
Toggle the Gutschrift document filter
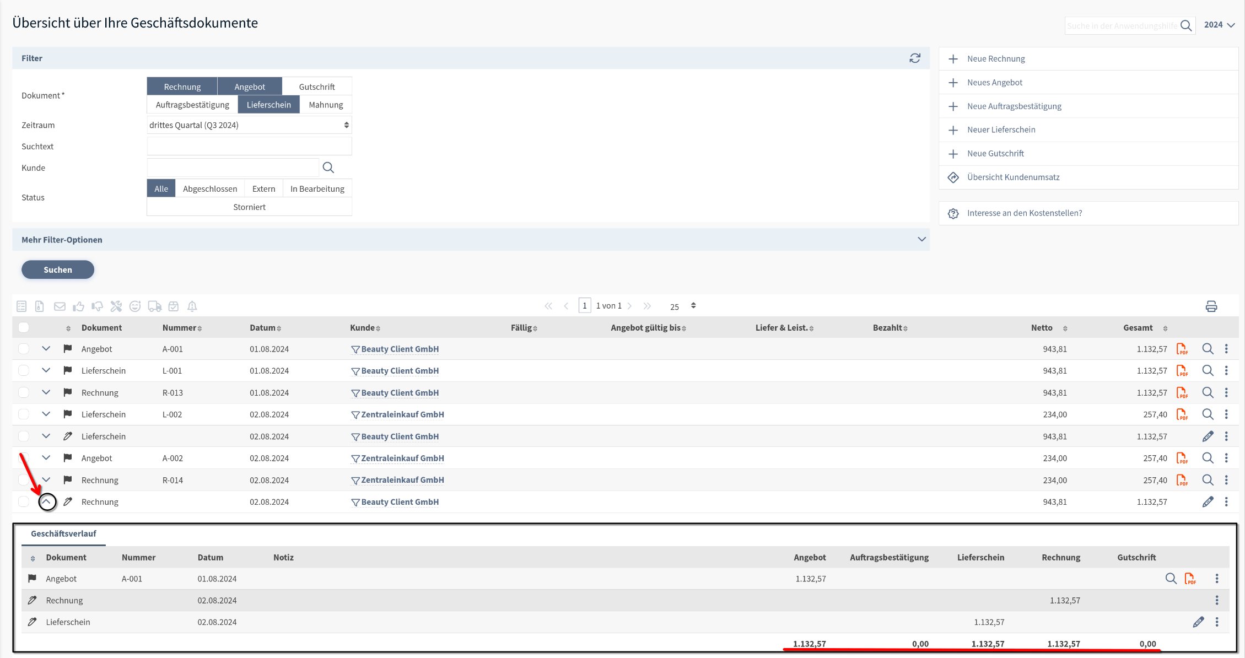click(317, 87)
